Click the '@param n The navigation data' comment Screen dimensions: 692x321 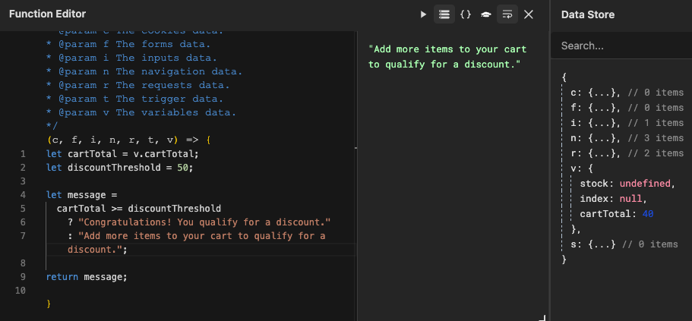[144, 71]
